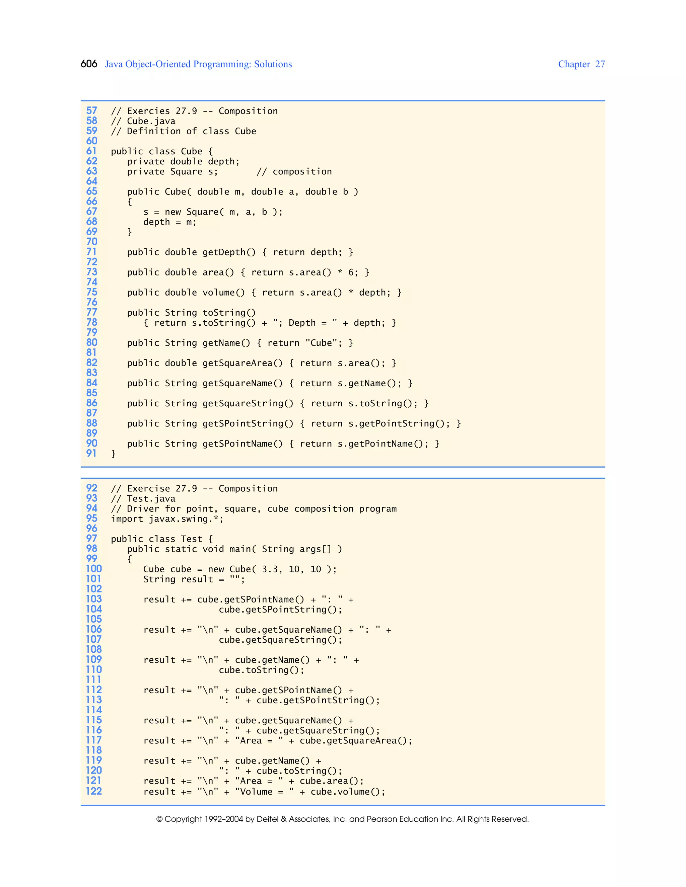Click comment '// Exercies 27.9 -- Composition'
Screen dimensions: 686x887
(194, 111)
